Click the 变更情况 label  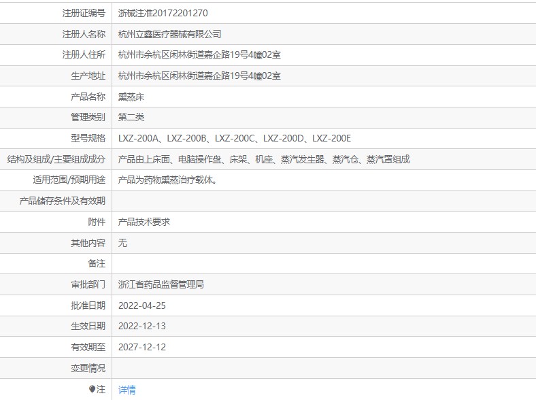tap(88, 368)
